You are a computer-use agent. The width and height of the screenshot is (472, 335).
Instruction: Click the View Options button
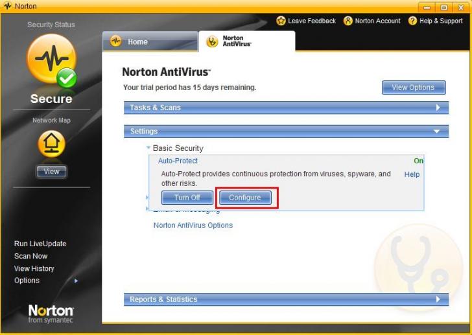click(x=413, y=88)
